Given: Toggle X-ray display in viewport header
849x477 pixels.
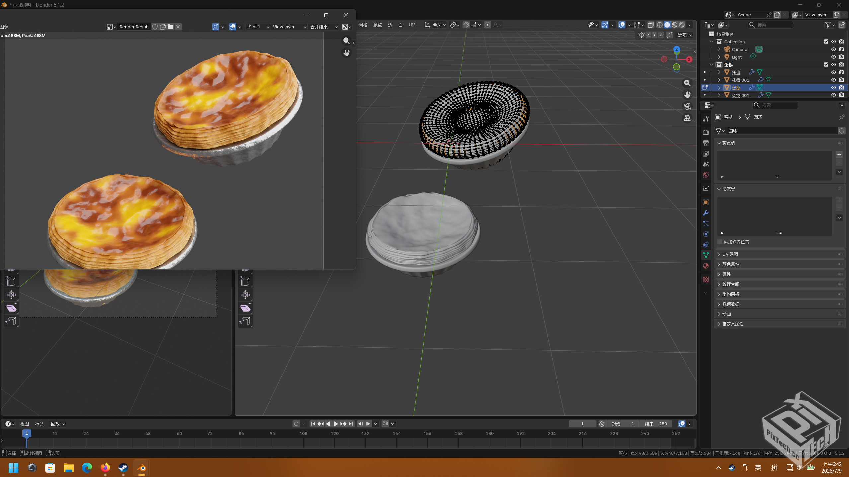Looking at the screenshot, I should [x=650, y=25].
